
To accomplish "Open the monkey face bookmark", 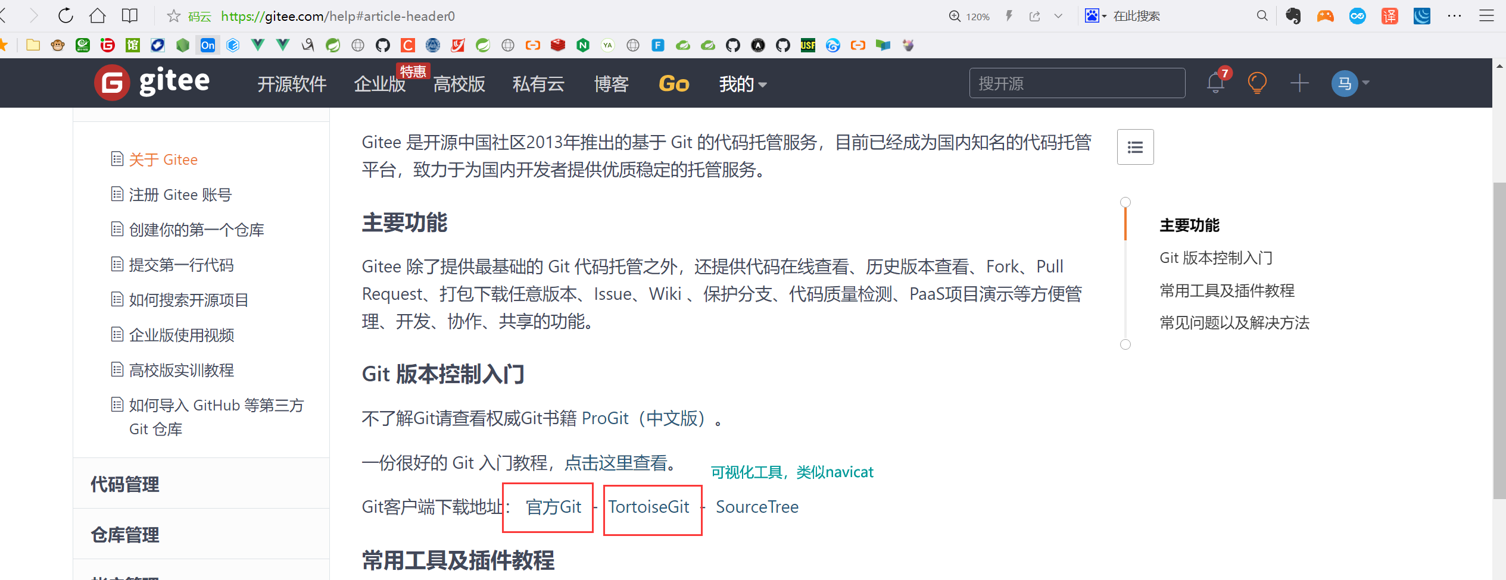I will (58, 45).
